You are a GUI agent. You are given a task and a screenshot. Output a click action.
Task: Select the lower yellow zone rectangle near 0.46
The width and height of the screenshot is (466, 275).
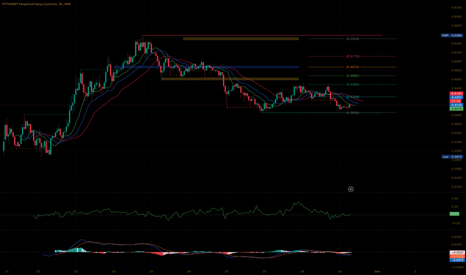[229, 79]
